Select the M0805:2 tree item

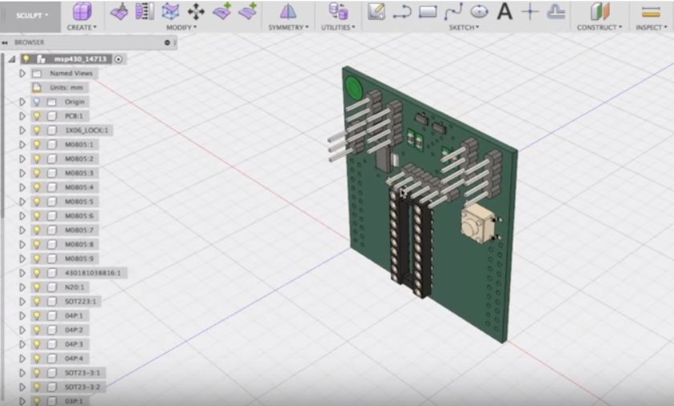(x=79, y=159)
